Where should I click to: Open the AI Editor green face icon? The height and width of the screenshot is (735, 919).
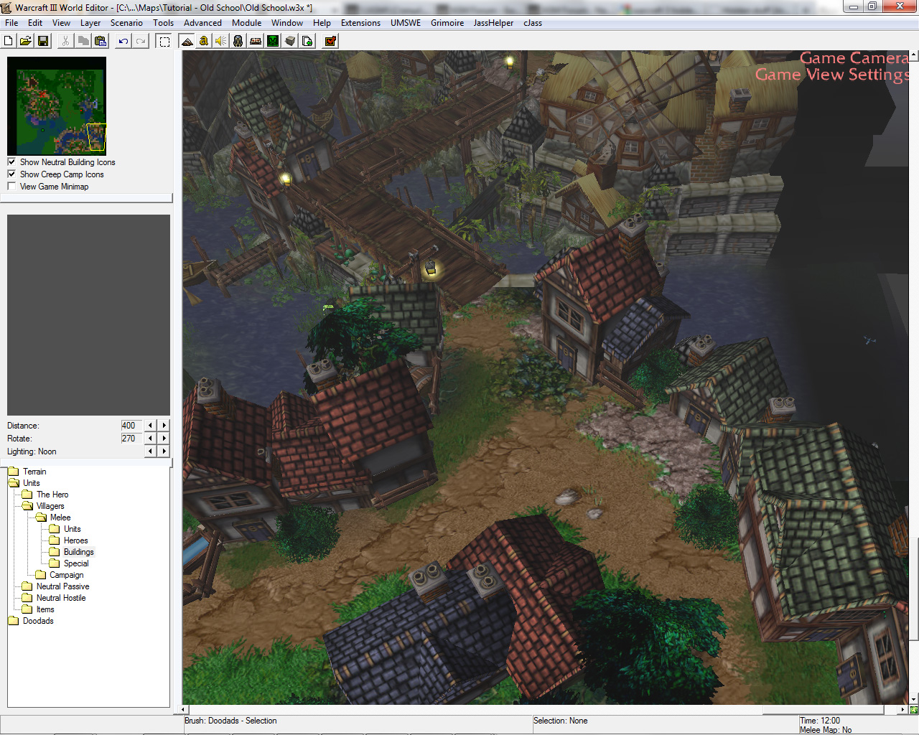click(273, 41)
